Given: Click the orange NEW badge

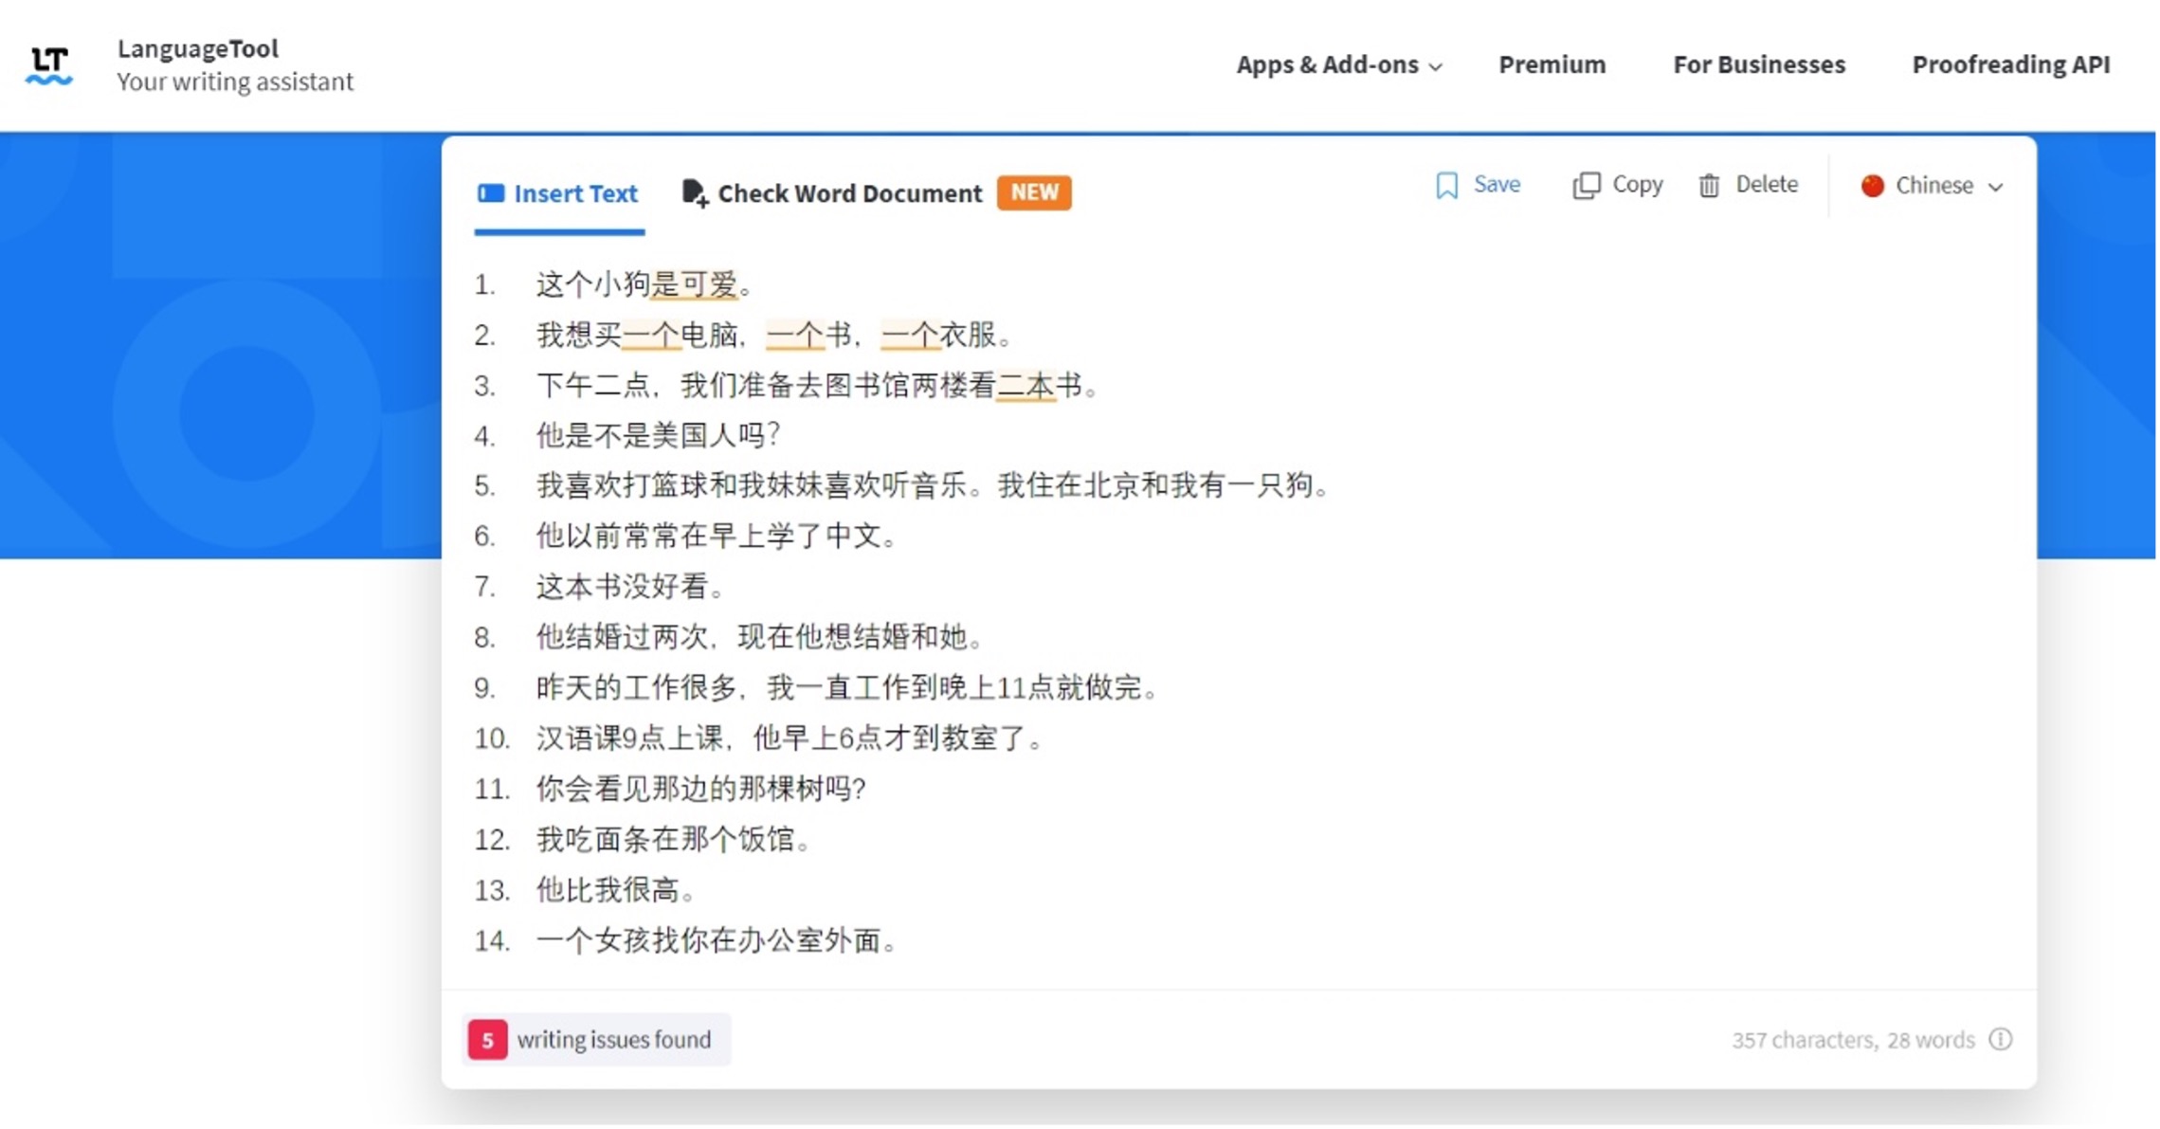Looking at the screenshot, I should [x=1036, y=193].
